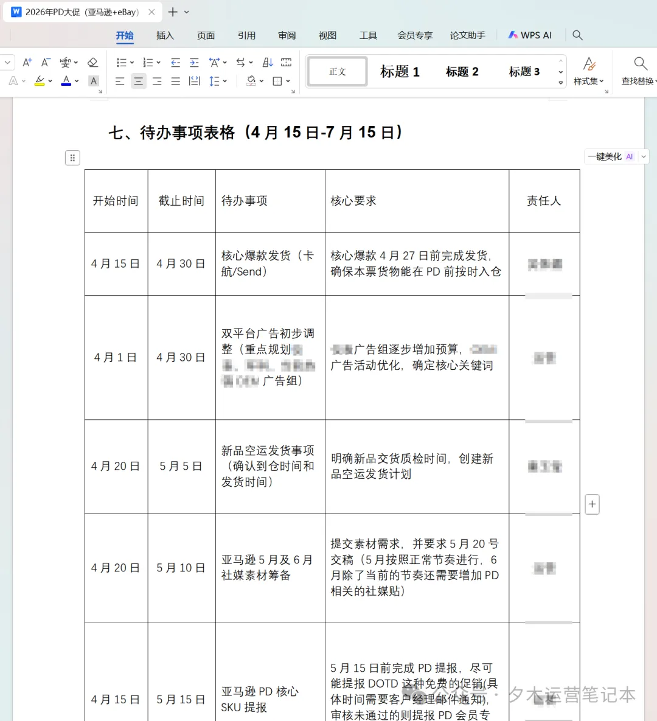657x721 pixels.
Task: Expand font color dropdown arrow
Action: [77, 82]
